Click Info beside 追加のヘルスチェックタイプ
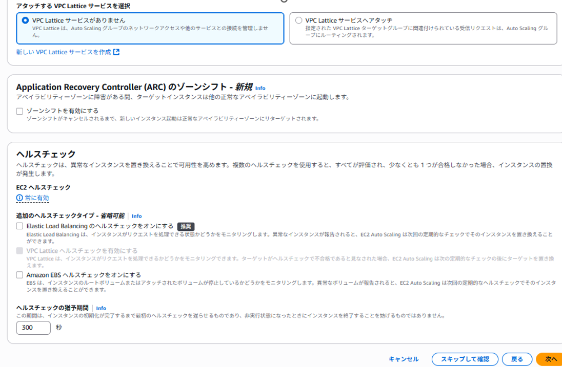The height and width of the screenshot is (367, 562). (136, 216)
